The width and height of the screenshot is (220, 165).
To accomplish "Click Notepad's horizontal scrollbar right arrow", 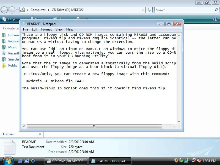I will tap(174, 126).
